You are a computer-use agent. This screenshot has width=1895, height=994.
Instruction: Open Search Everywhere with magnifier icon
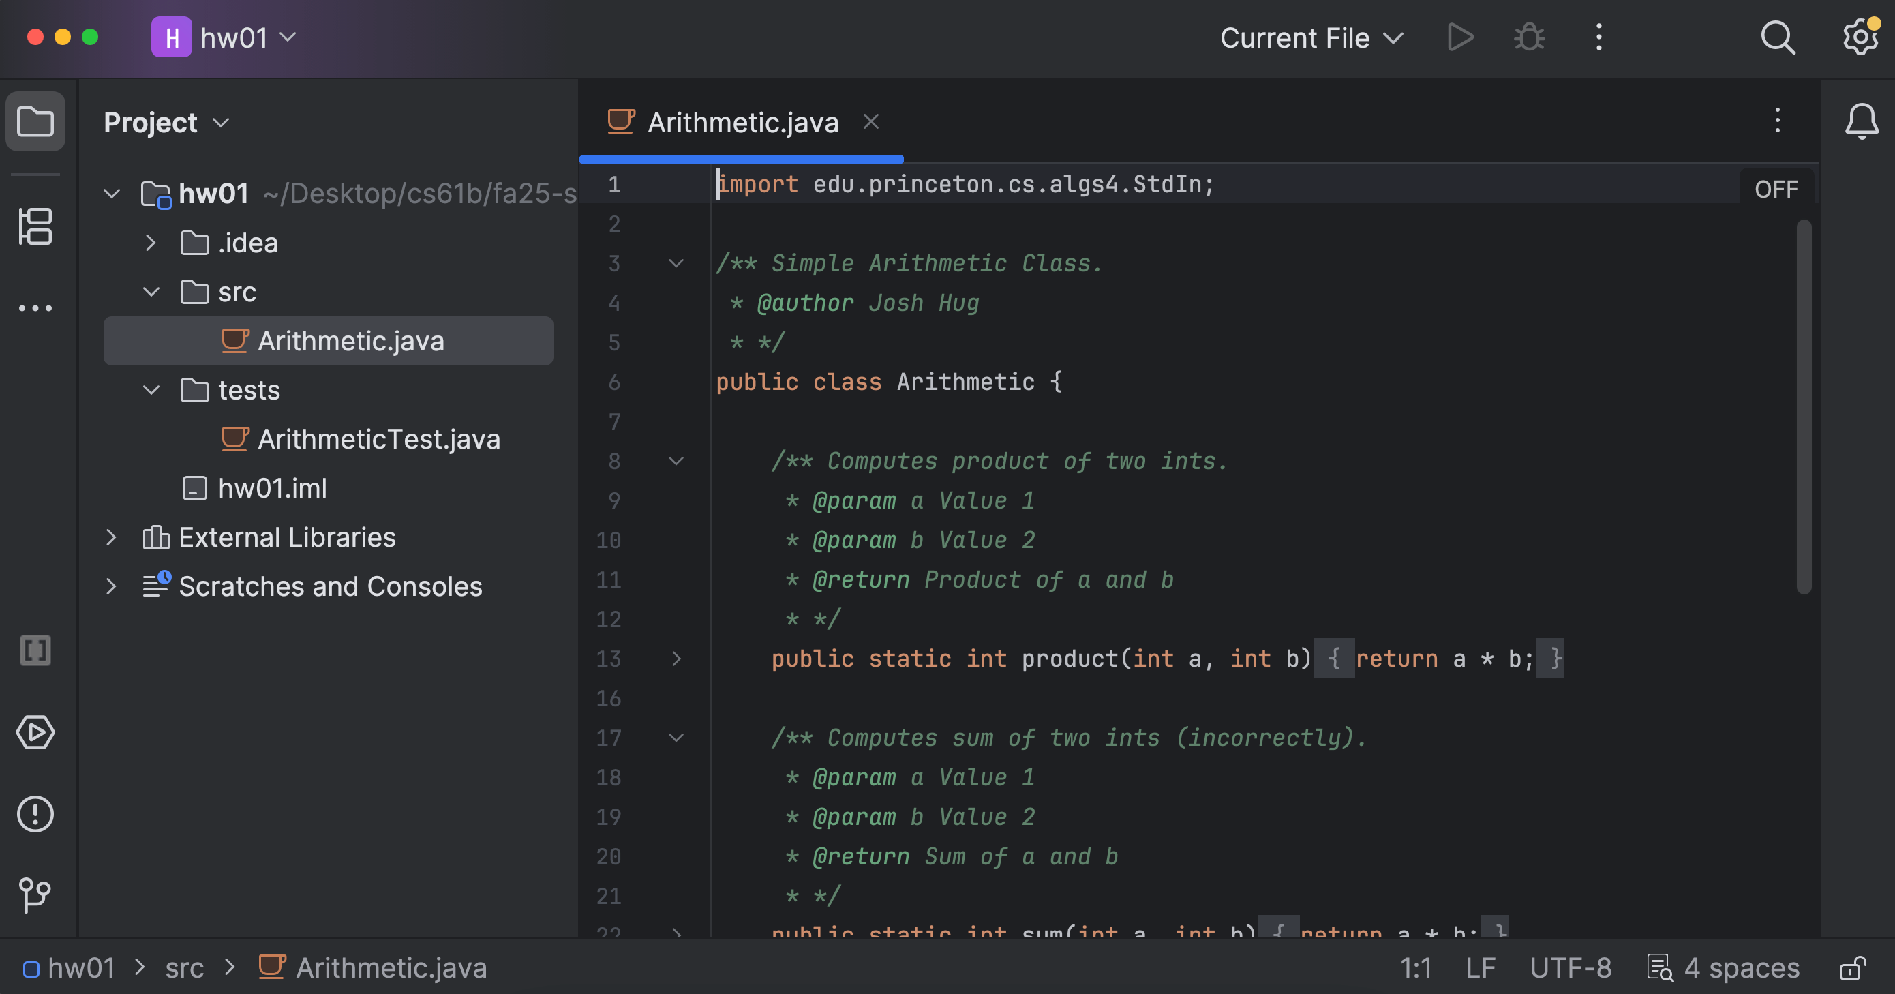click(1777, 37)
